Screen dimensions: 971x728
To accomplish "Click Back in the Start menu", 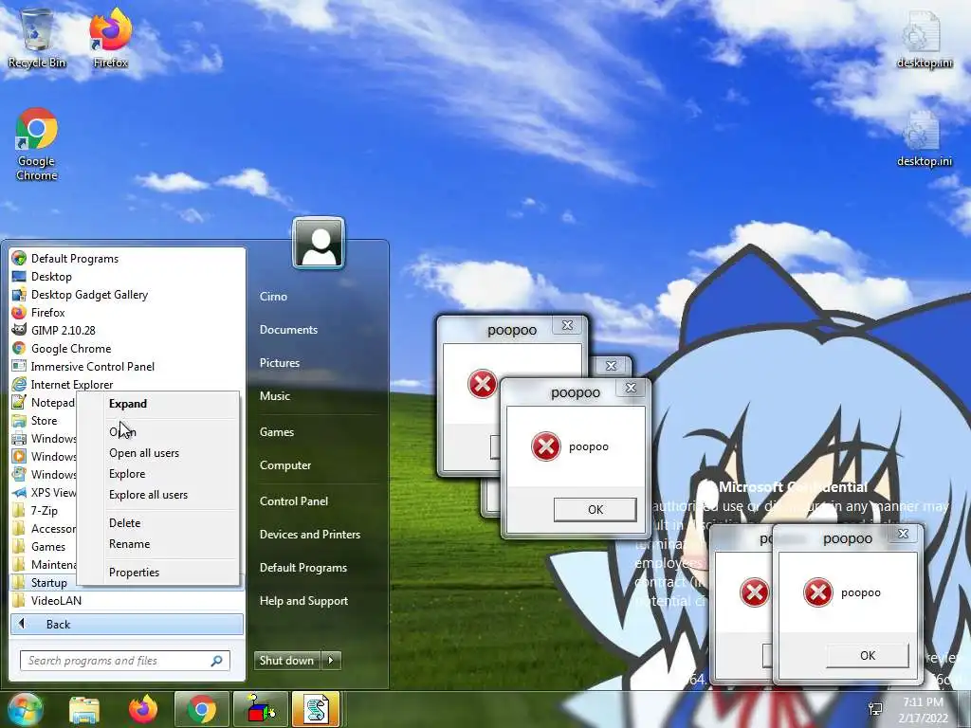I will tap(127, 624).
